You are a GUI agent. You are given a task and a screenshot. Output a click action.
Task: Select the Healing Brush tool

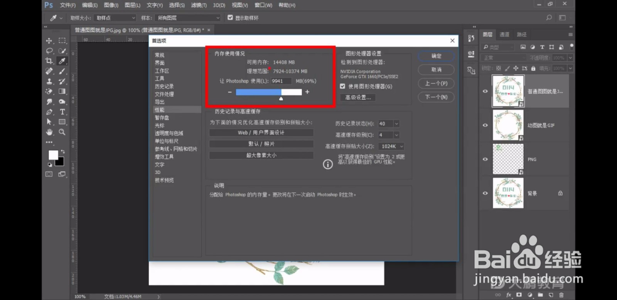click(x=49, y=71)
